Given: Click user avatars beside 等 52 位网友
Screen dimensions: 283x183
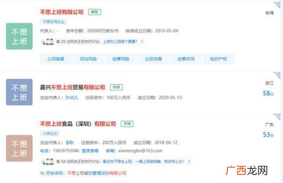Looking at the screenshot, I should point(48,161).
